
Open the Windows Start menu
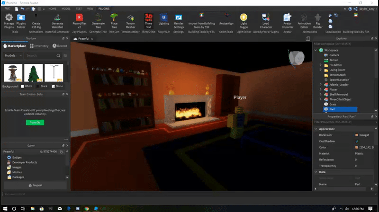(5, 209)
